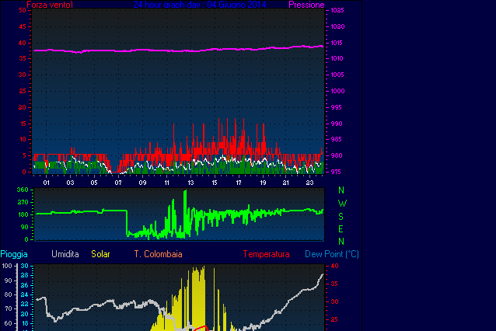
Task: Select hour label '09' on time axis
Action: (142, 183)
